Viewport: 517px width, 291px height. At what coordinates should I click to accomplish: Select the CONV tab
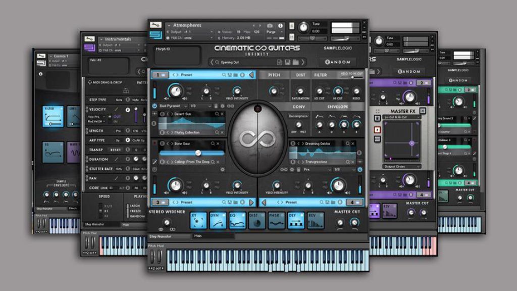[x=298, y=107]
